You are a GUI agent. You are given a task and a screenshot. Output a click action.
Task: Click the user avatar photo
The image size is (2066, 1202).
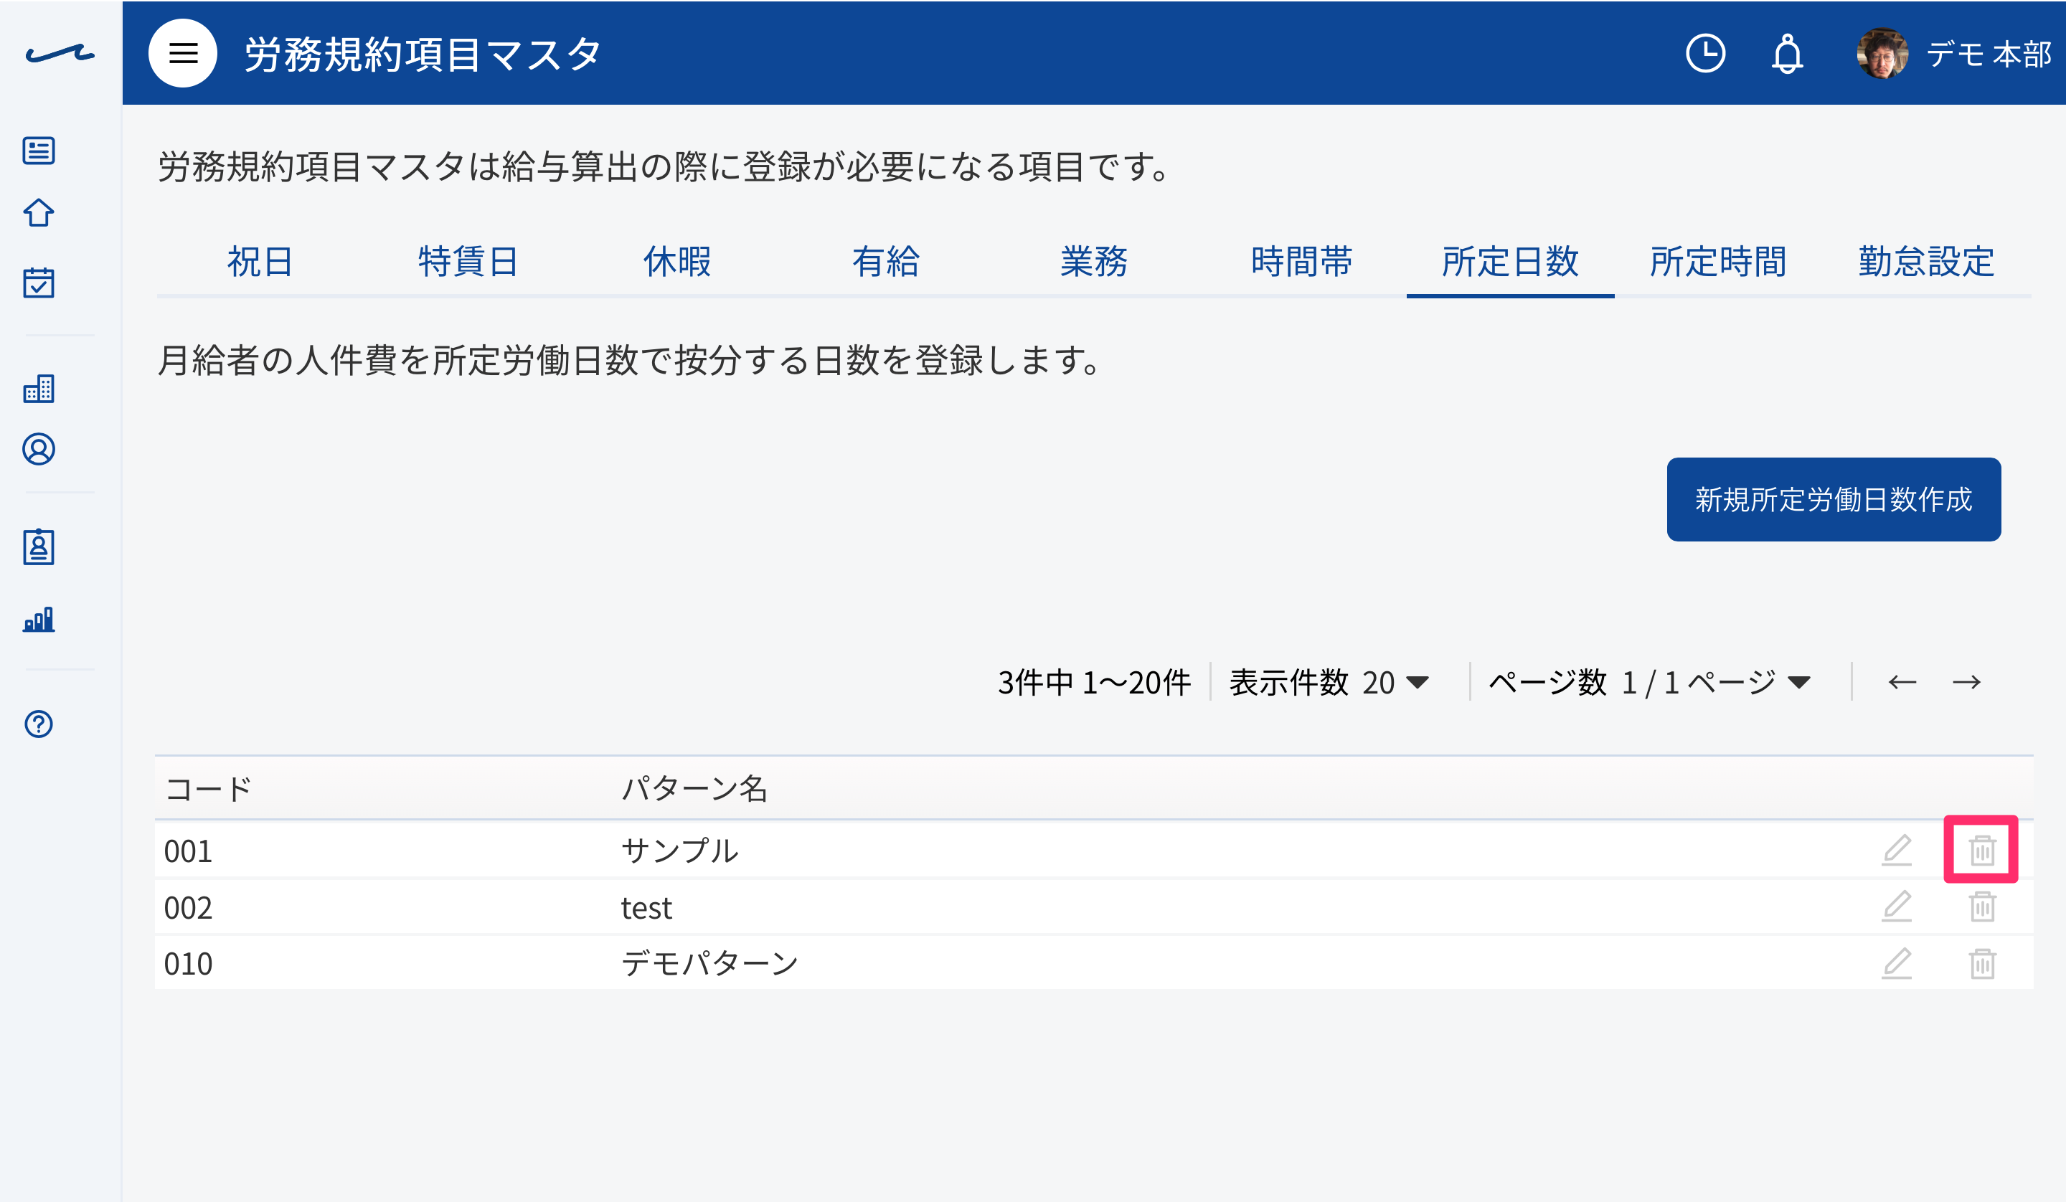(x=1882, y=53)
